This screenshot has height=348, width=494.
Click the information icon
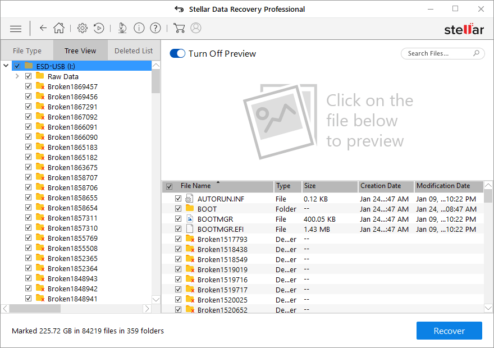tap(139, 28)
